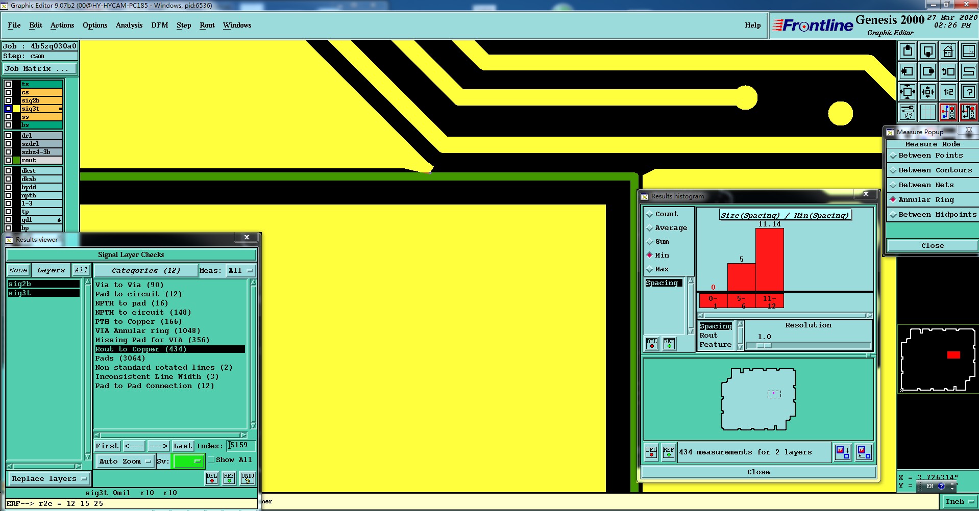Open the Analysis menu
This screenshot has height=511, width=979.
[129, 25]
